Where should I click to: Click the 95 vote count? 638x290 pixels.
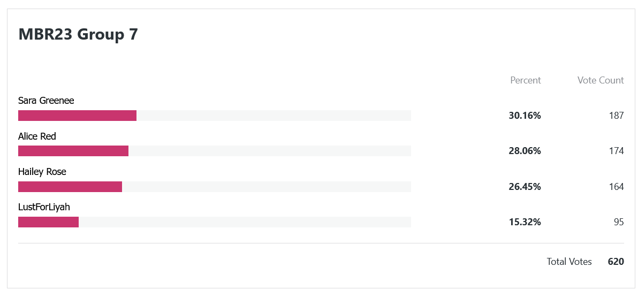coord(619,222)
